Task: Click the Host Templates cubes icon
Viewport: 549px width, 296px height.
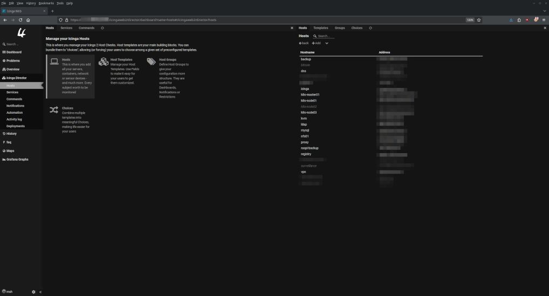Action: 104,62
